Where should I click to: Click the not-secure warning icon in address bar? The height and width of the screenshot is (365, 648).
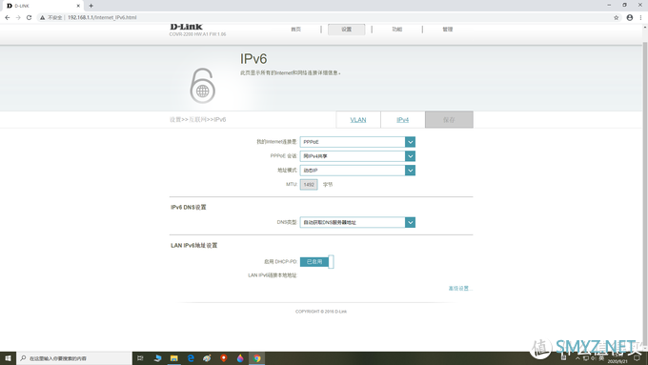click(42, 17)
